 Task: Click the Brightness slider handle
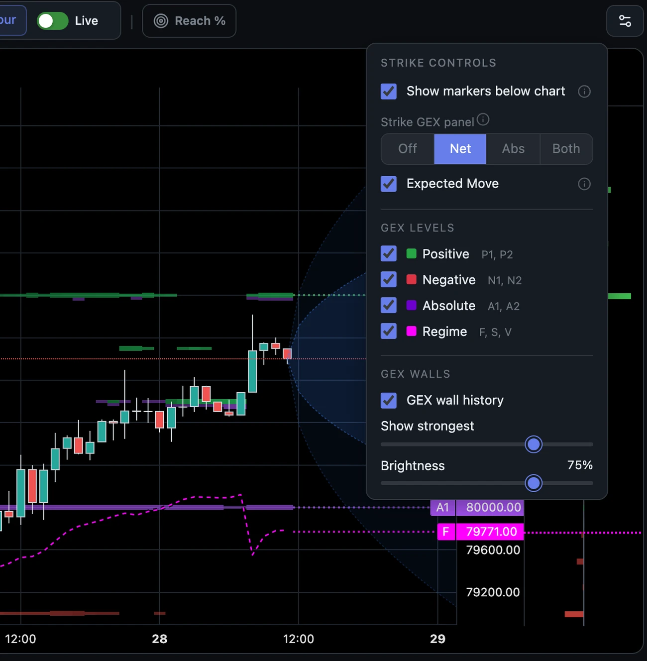[534, 483]
